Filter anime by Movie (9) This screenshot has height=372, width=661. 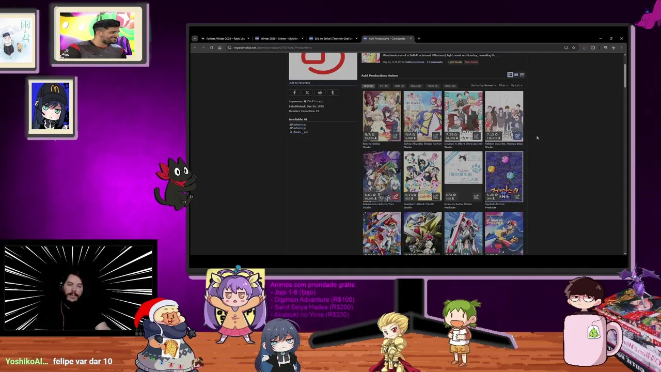[433, 86]
